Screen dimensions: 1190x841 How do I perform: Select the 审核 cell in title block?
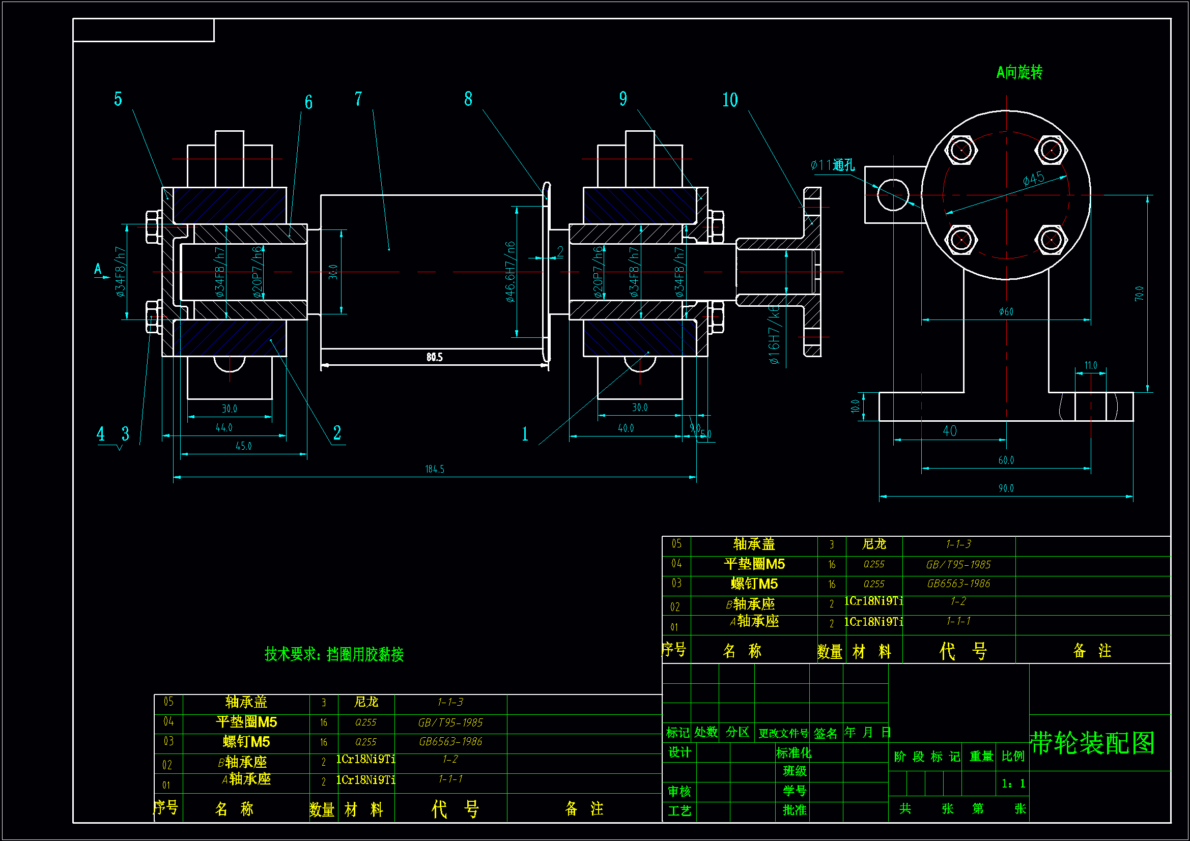click(679, 791)
